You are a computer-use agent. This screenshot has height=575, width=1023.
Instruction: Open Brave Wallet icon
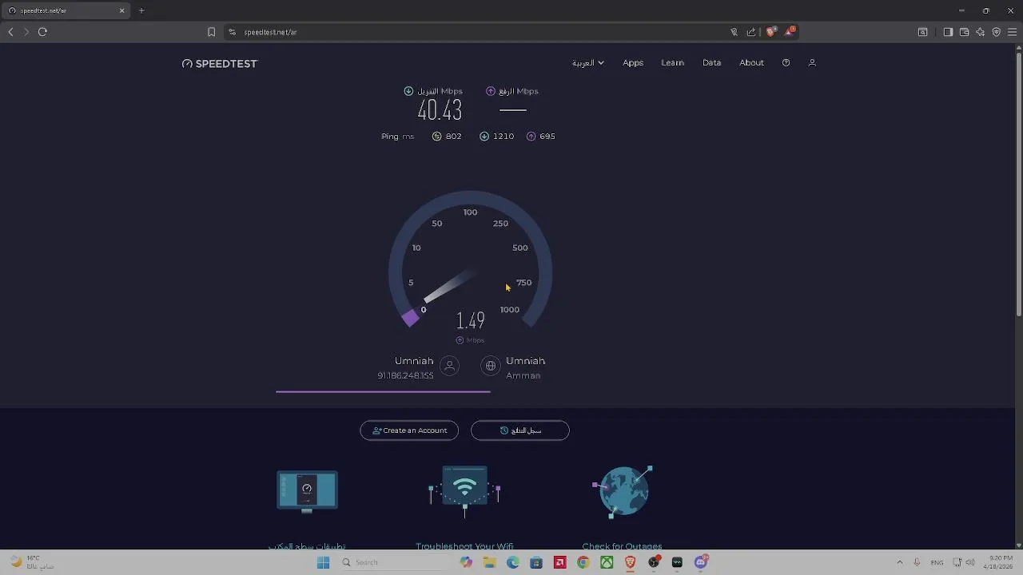tap(964, 32)
